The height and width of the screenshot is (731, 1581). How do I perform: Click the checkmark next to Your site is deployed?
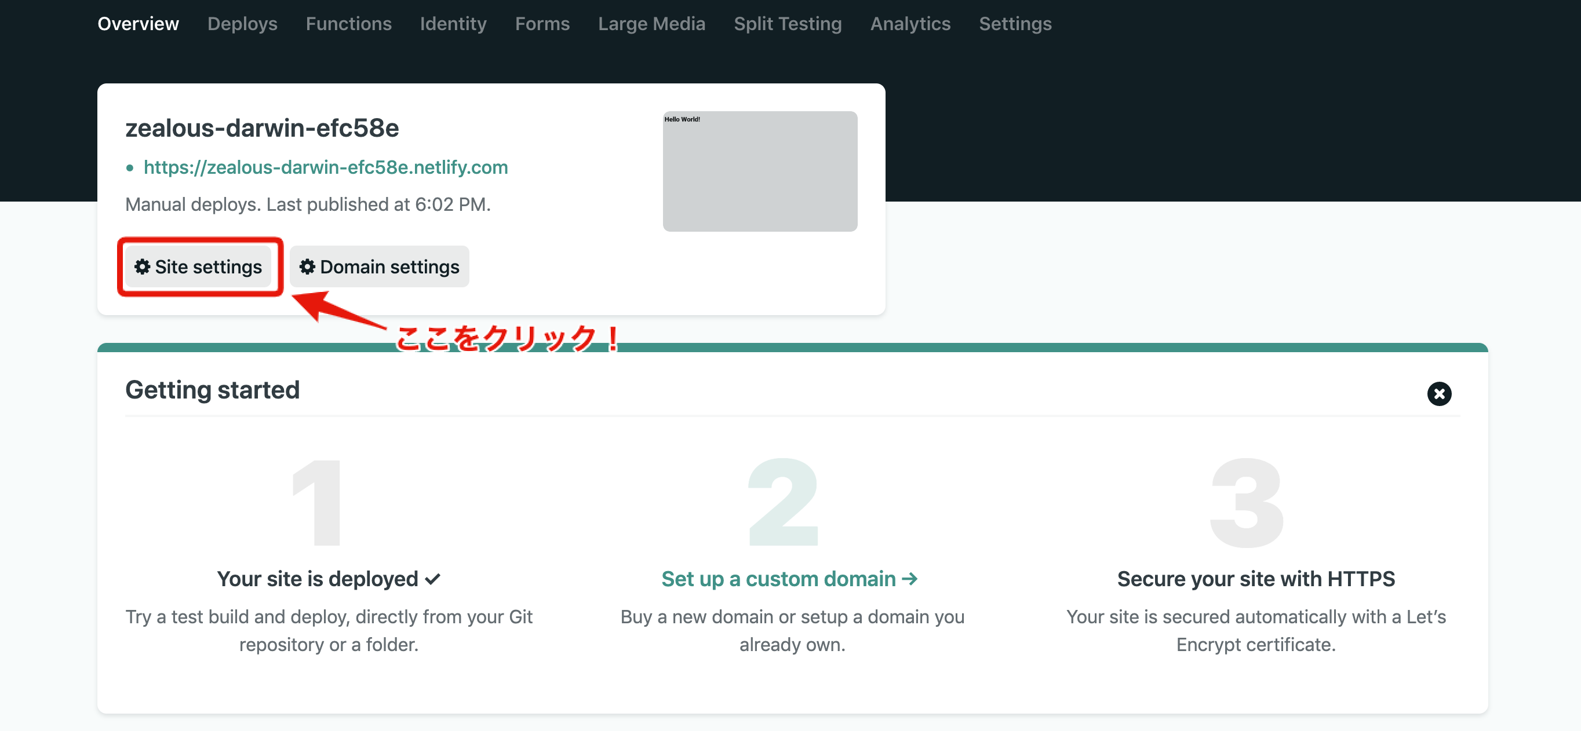click(433, 579)
